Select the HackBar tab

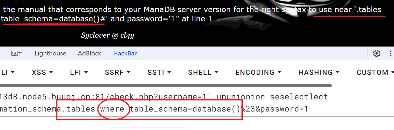(x=125, y=54)
